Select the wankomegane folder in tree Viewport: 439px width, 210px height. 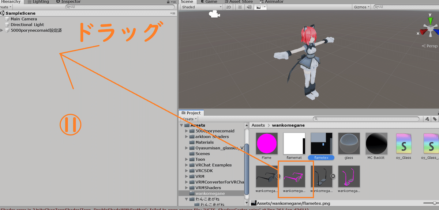(210, 193)
